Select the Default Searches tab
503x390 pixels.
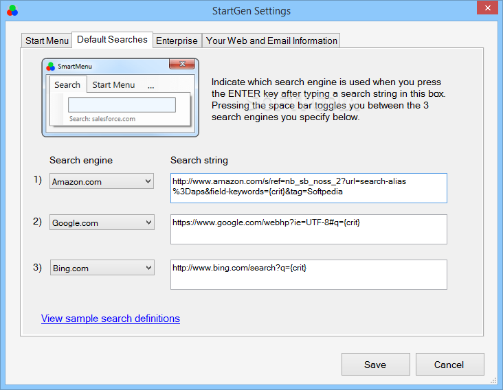[x=112, y=40]
